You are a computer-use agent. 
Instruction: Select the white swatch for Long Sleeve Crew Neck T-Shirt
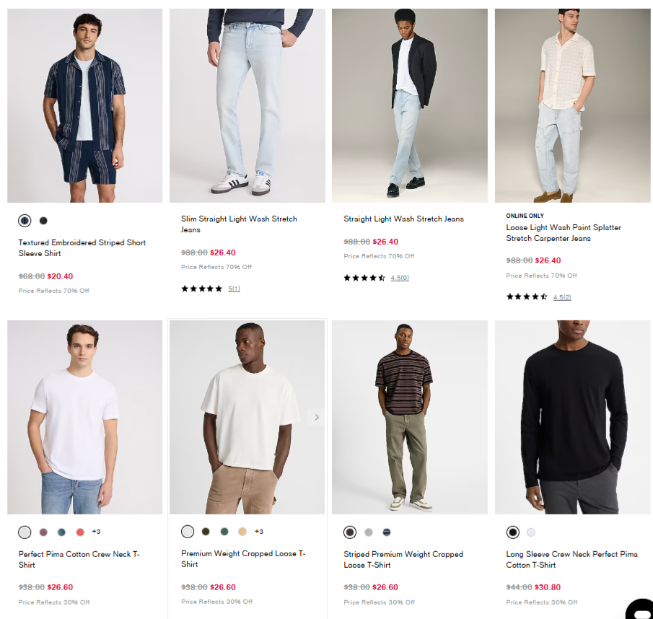531,532
